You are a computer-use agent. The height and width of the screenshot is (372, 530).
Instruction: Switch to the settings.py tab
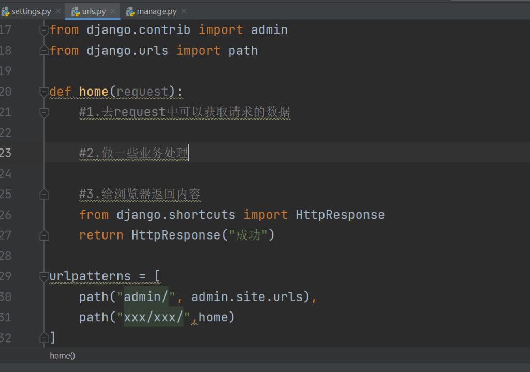(x=31, y=11)
